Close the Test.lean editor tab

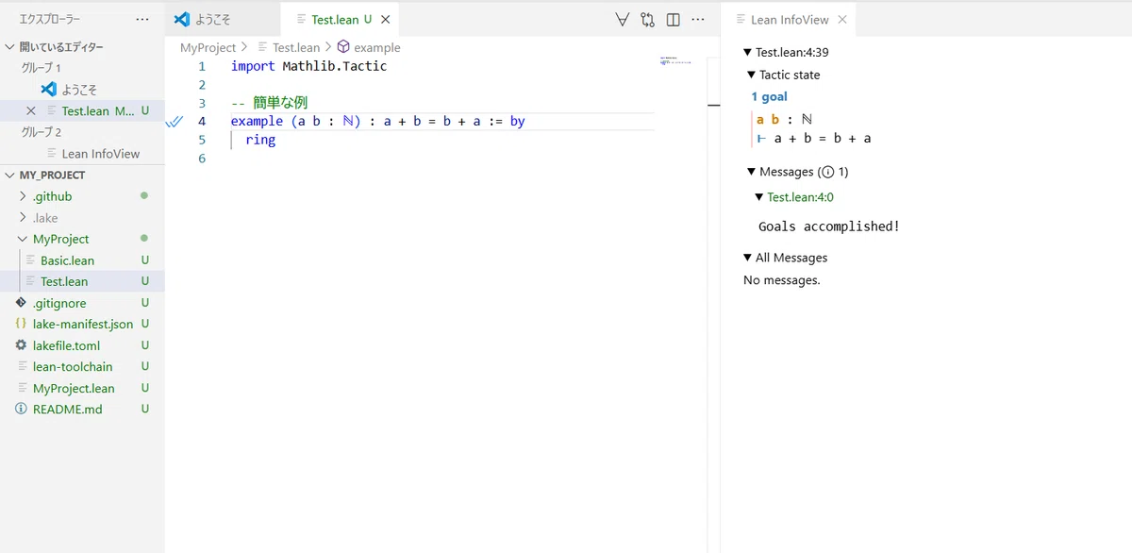386,19
